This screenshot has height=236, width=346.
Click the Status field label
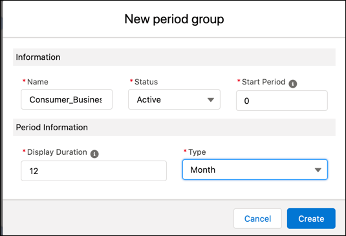click(146, 82)
